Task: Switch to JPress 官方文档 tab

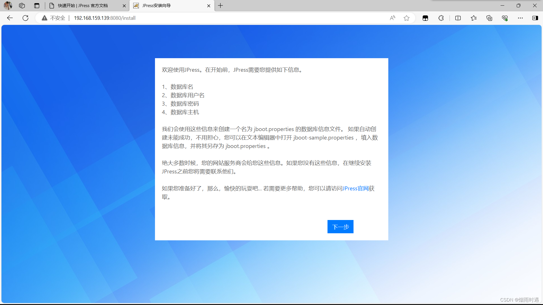Action: 83,6
